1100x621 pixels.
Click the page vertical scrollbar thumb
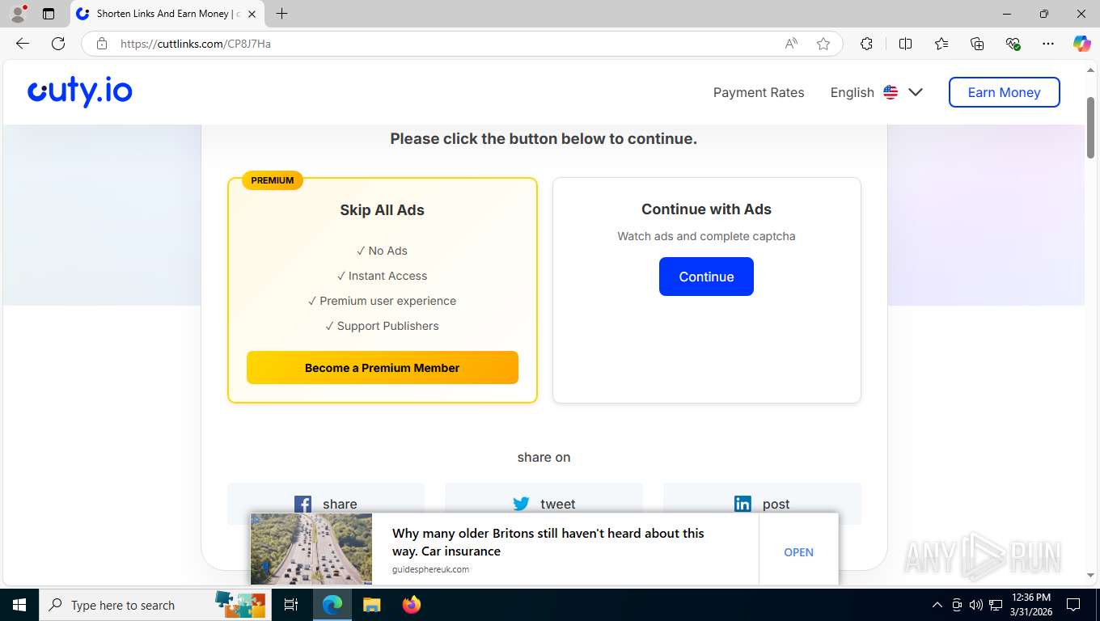(x=1090, y=128)
